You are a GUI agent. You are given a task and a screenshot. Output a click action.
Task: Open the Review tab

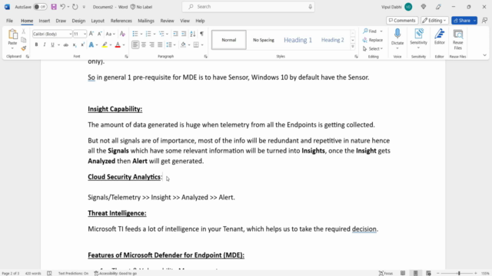pyautogui.click(x=167, y=21)
